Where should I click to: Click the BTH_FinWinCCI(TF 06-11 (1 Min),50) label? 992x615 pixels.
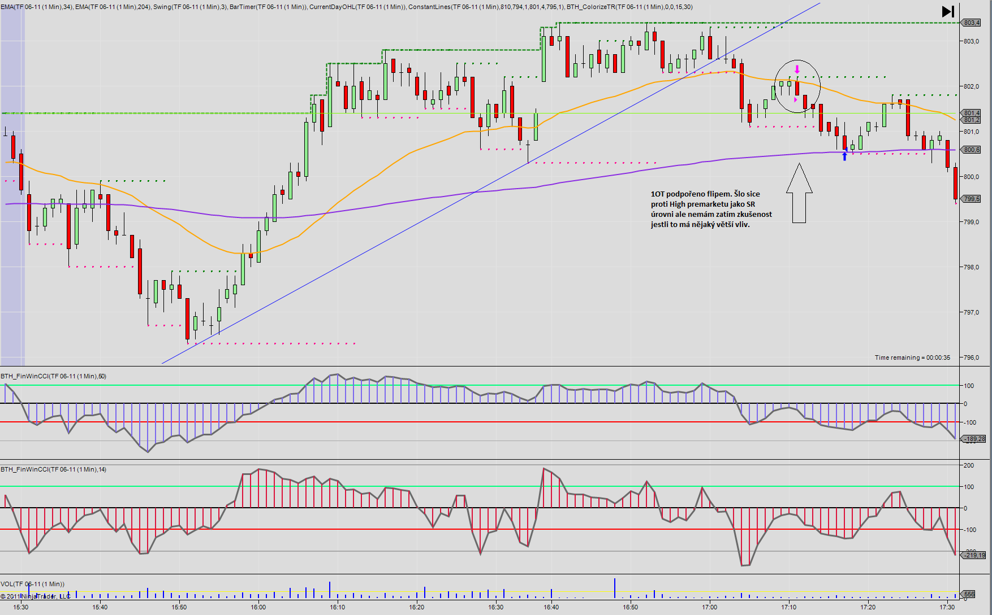53,376
